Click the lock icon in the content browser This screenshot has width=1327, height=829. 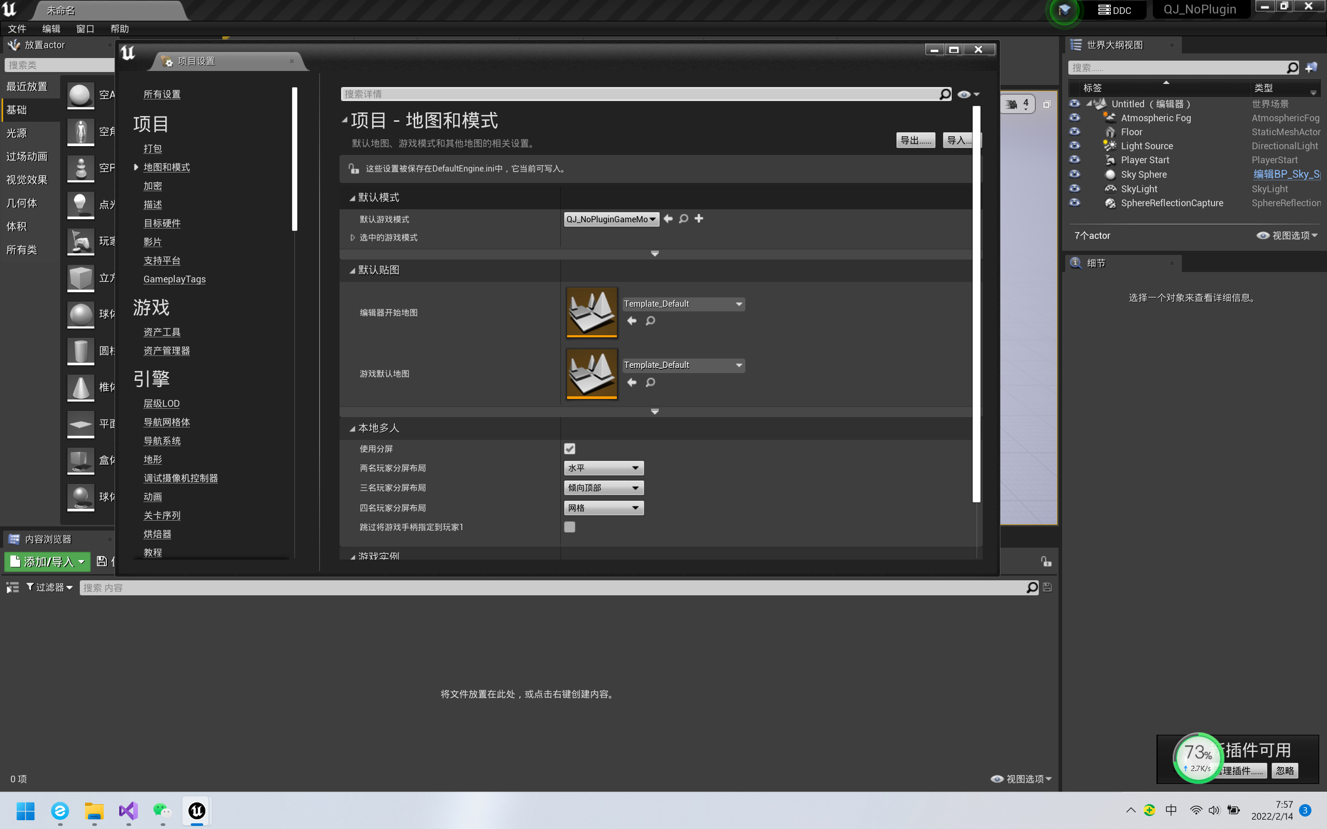click(x=1045, y=562)
